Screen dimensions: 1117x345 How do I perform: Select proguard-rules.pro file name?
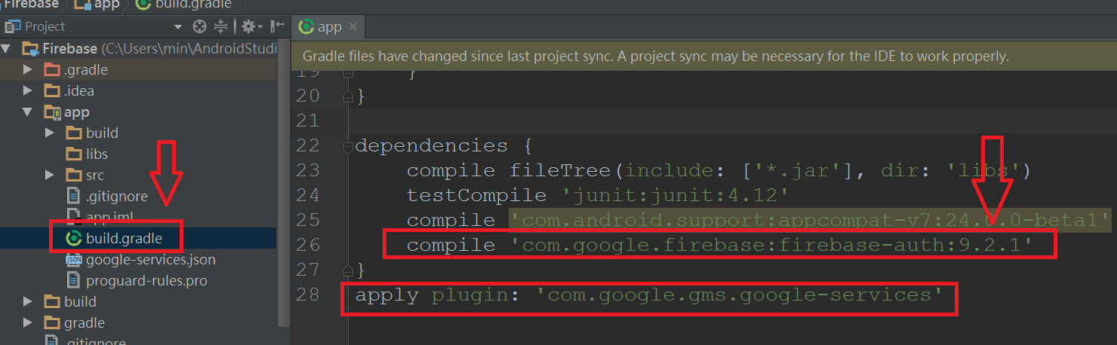click(x=146, y=281)
